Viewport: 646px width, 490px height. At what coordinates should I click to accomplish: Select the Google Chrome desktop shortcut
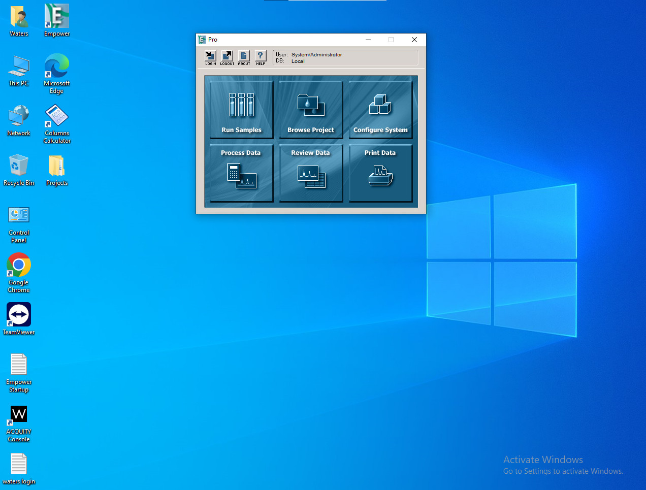[19, 273]
